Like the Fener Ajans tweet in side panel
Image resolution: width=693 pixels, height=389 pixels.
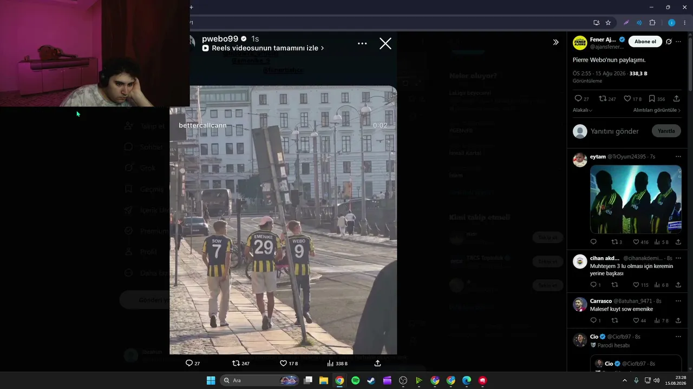627,99
